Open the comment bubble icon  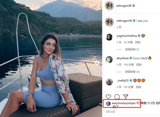117,97
